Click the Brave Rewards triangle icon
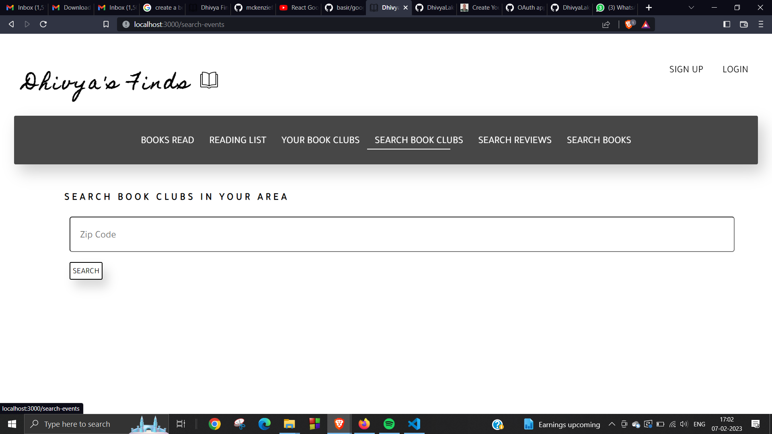This screenshot has width=772, height=434. click(646, 25)
